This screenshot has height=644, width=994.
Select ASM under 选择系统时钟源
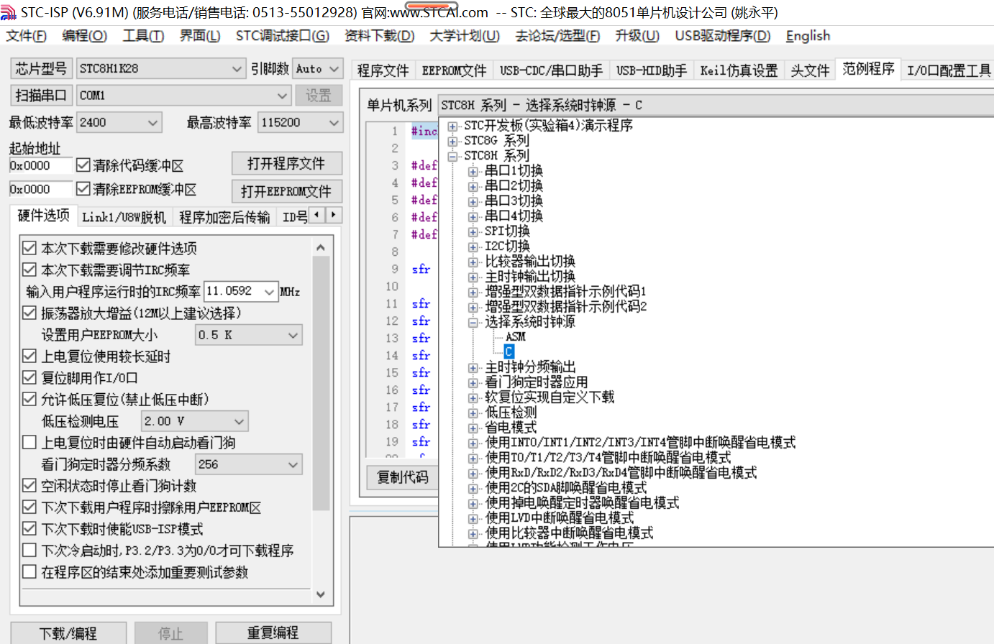pos(516,336)
